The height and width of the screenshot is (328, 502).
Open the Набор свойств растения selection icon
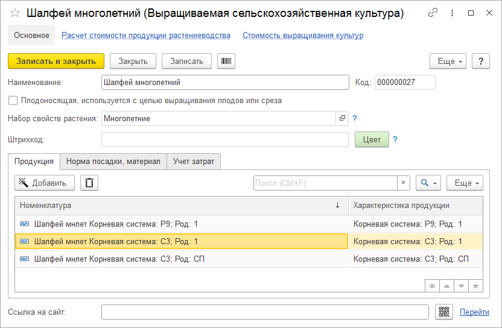pos(342,118)
